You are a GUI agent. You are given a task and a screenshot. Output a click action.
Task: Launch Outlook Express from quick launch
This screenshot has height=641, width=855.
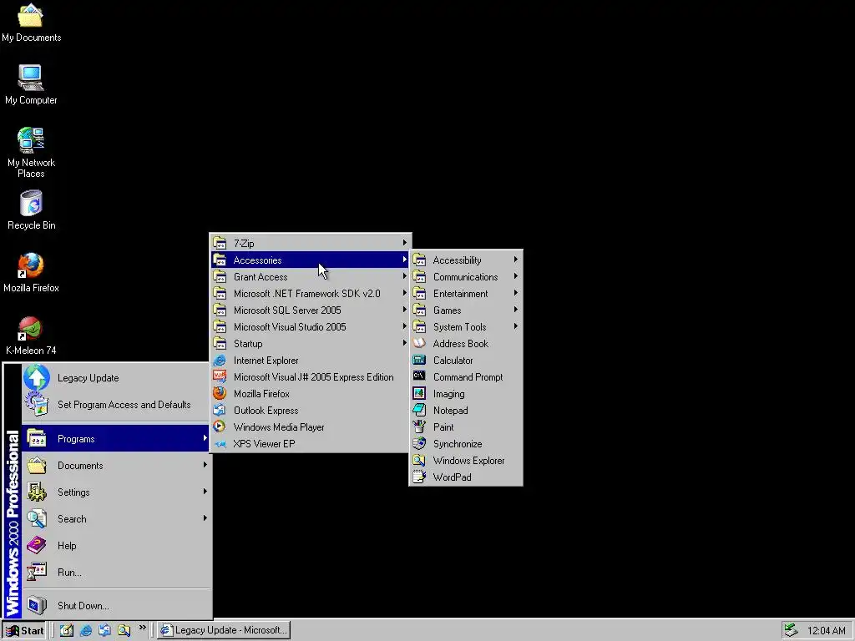click(x=104, y=630)
